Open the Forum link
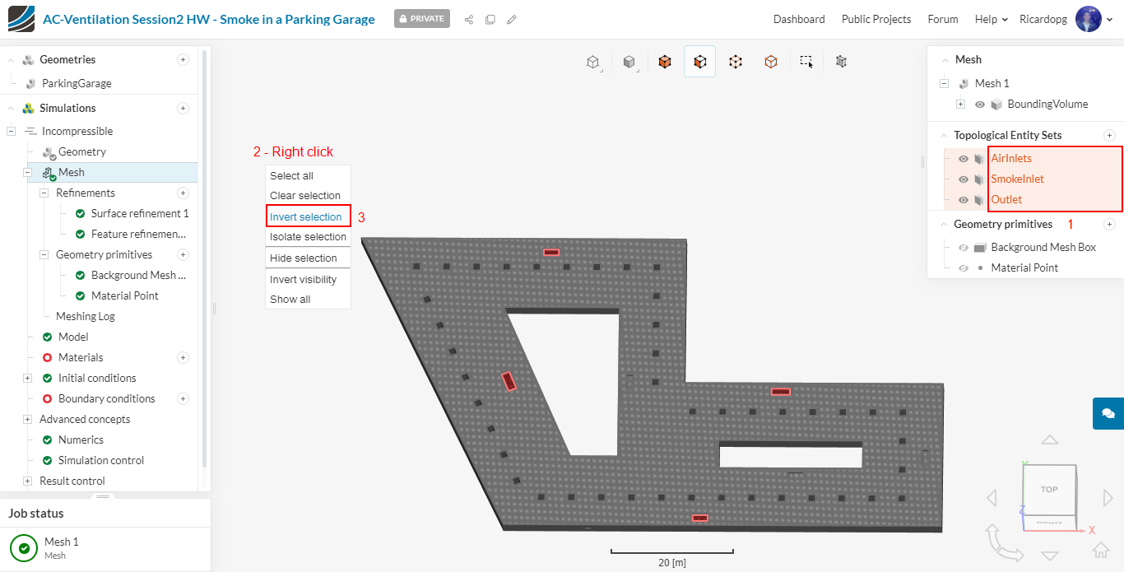1124x572 pixels. (x=943, y=19)
